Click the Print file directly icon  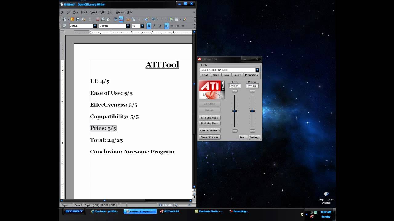pos(103,19)
